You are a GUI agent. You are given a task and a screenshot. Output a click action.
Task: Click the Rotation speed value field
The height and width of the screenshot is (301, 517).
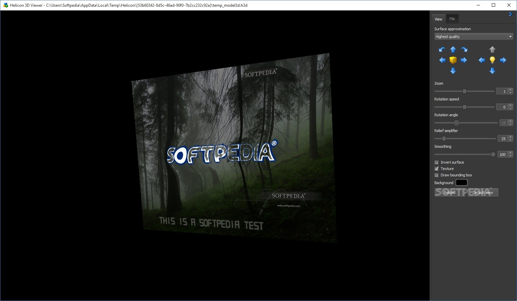tap(502, 107)
